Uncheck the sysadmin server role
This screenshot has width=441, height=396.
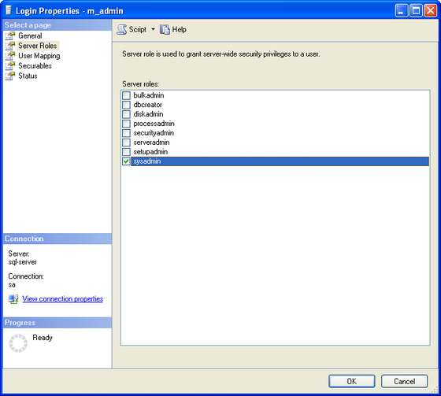(x=126, y=161)
